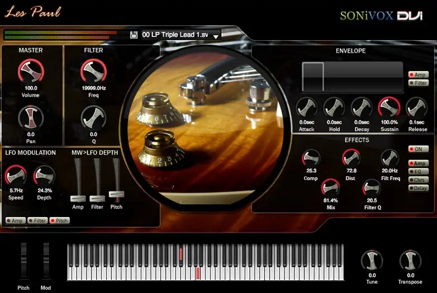Click the LFO Depth knob
The image size is (437, 293).
click(45, 176)
